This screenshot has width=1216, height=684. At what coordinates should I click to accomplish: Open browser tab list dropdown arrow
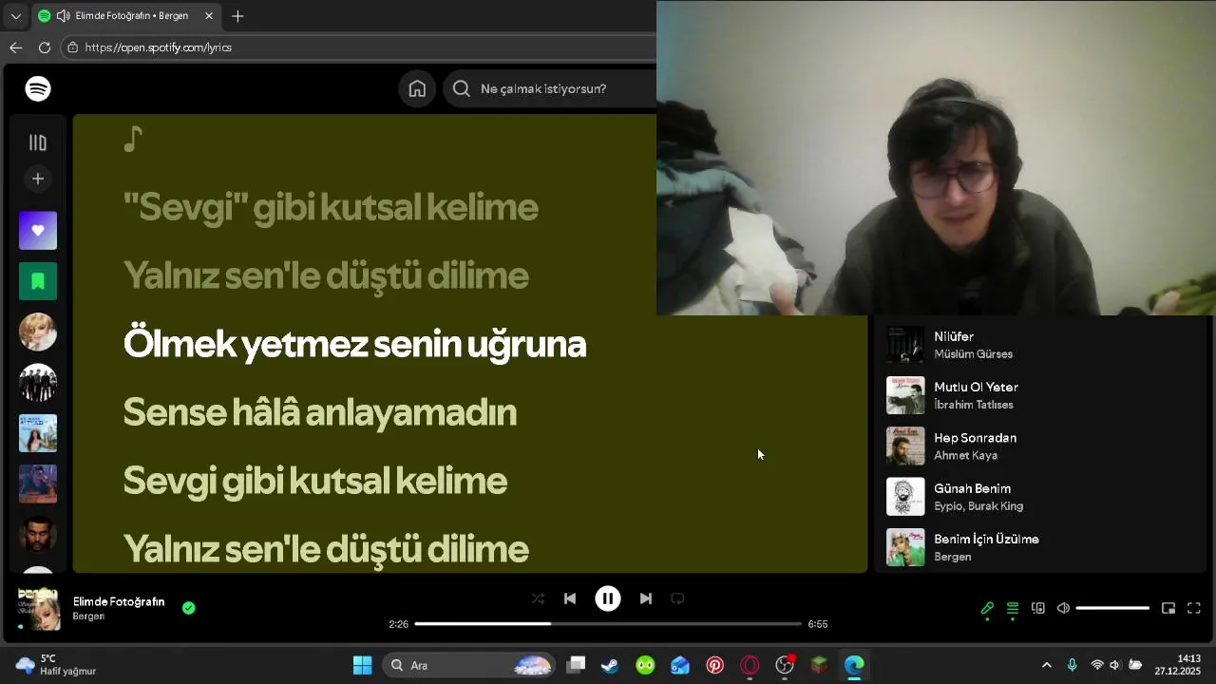pyautogui.click(x=15, y=16)
